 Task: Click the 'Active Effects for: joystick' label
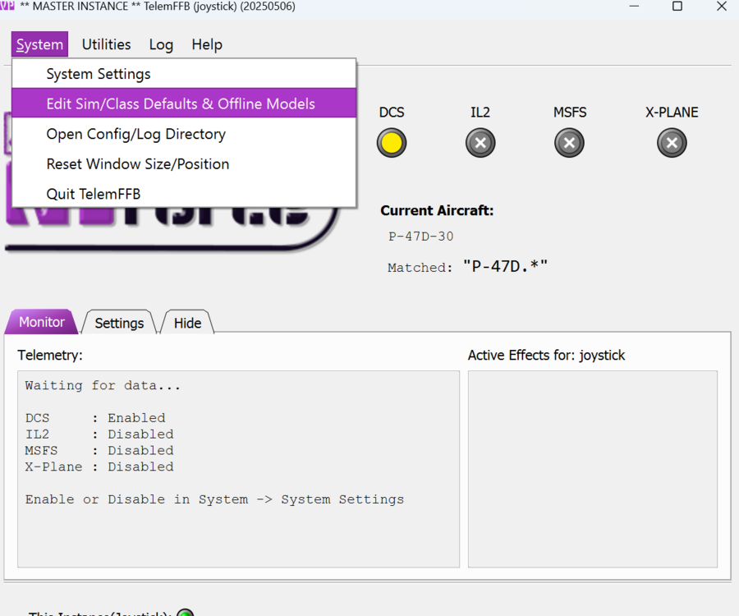pyautogui.click(x=546, y=355)
